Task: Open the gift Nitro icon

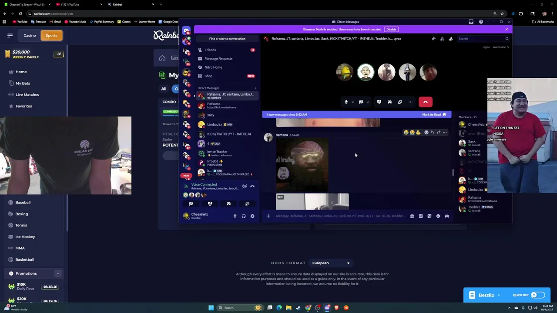Action: tap(412, 216)
